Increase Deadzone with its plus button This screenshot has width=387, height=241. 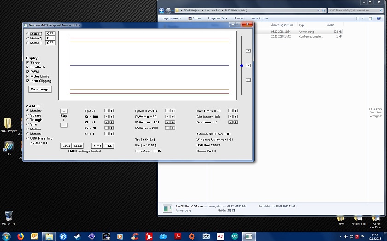click(236, 122)
